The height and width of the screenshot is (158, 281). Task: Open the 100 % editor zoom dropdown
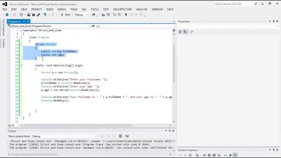(x=18, y=126)
